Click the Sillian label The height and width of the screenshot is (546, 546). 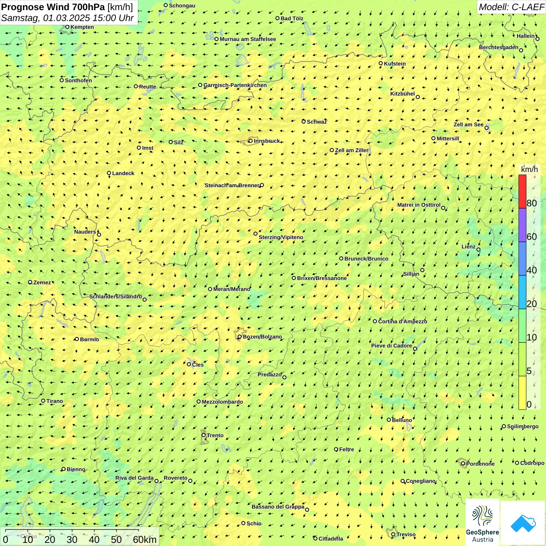point(411,274)
